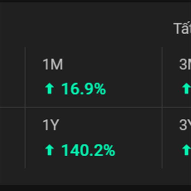
Task: Select the partially visible 3Y period label
Action: [x=185, y=125]
